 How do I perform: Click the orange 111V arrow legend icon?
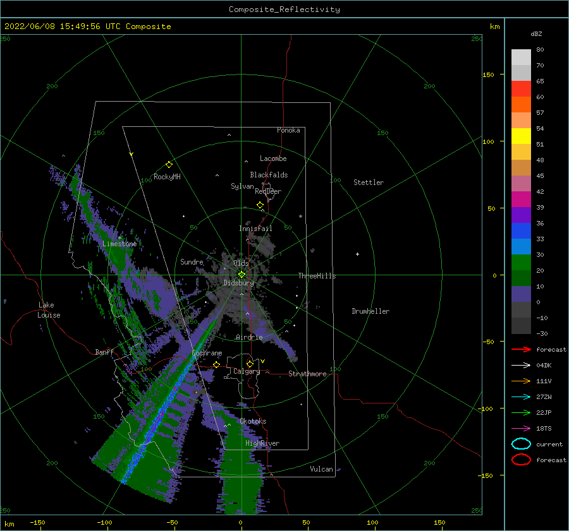(x=521, y=381)
